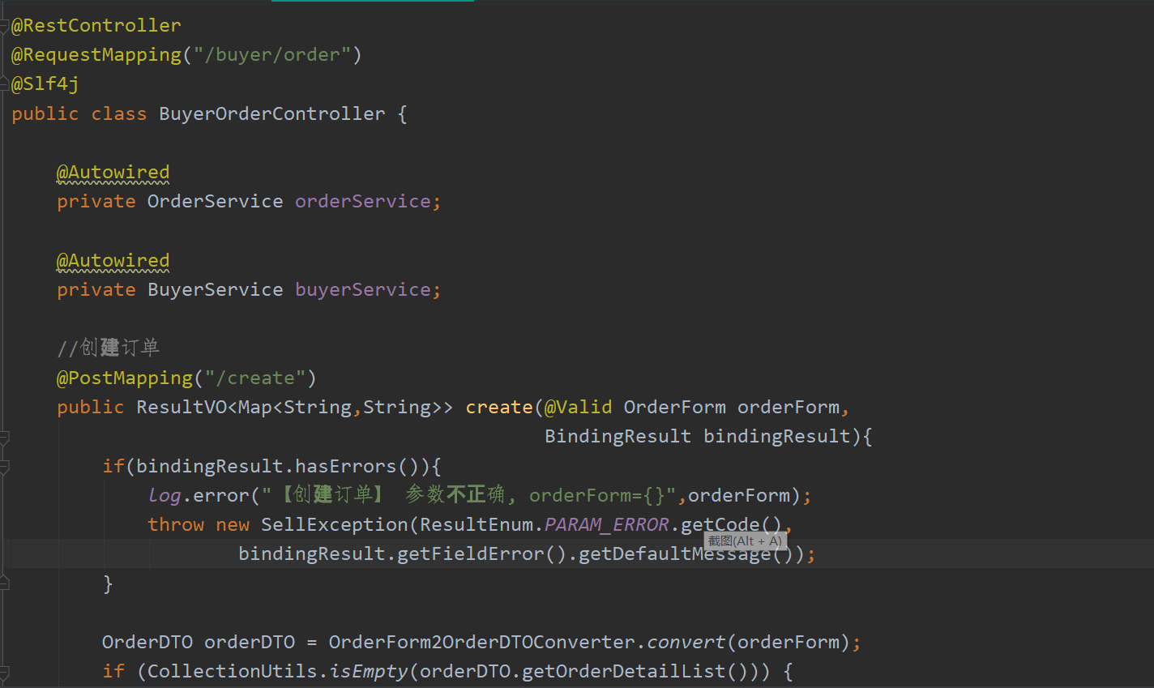
Task: Click @Autowired above buyerService field
Action: click(113, 261)
